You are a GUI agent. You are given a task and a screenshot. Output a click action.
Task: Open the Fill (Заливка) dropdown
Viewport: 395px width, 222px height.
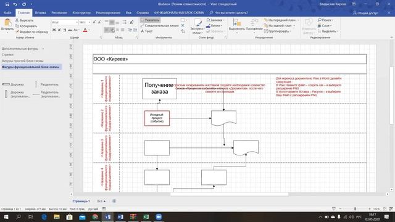point(215,20)
